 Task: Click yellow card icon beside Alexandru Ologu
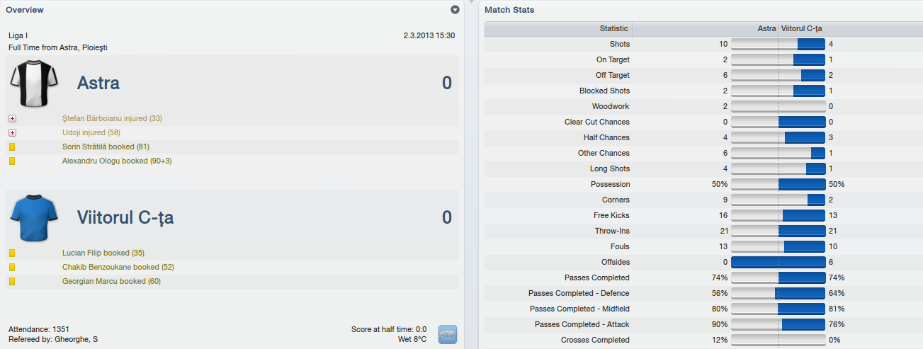tap(12, 161)
